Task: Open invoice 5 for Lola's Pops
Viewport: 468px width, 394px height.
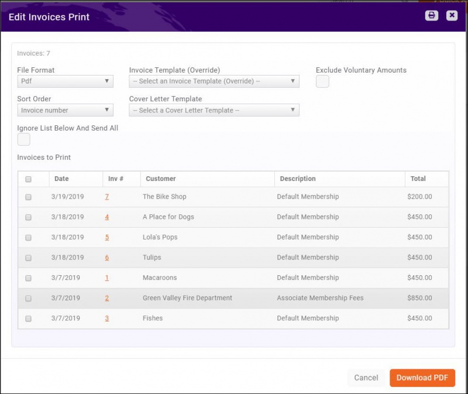Action: tap(106, 237)
